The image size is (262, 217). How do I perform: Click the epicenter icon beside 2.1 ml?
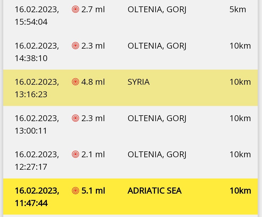[x=76, y=154]
